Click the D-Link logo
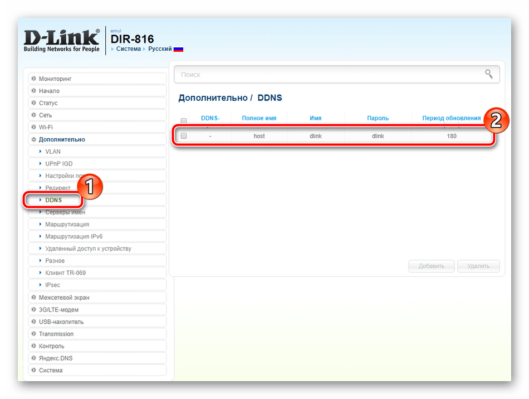 [x=62, y=41]
